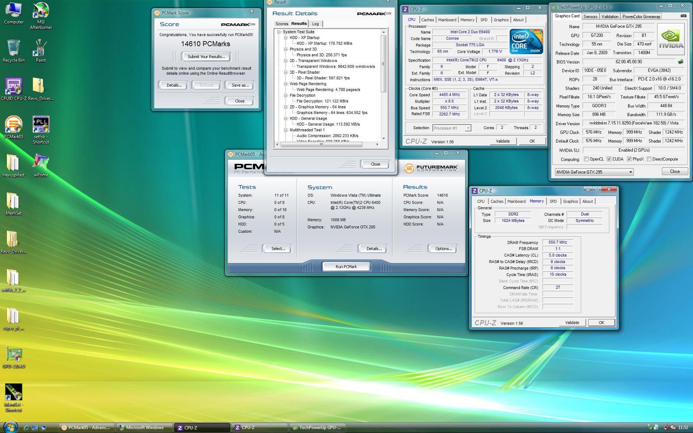The width and height of the screenshot is (693, 433).
Task: Launch CPUID CPU-Z desktop icon
Action: click(13, 89)
